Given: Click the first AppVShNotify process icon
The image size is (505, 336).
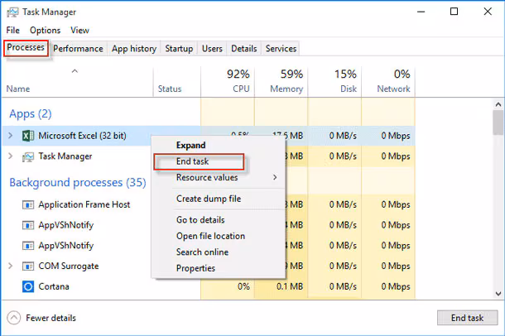Looking at the screenshot, I should [x=26, y=225].
